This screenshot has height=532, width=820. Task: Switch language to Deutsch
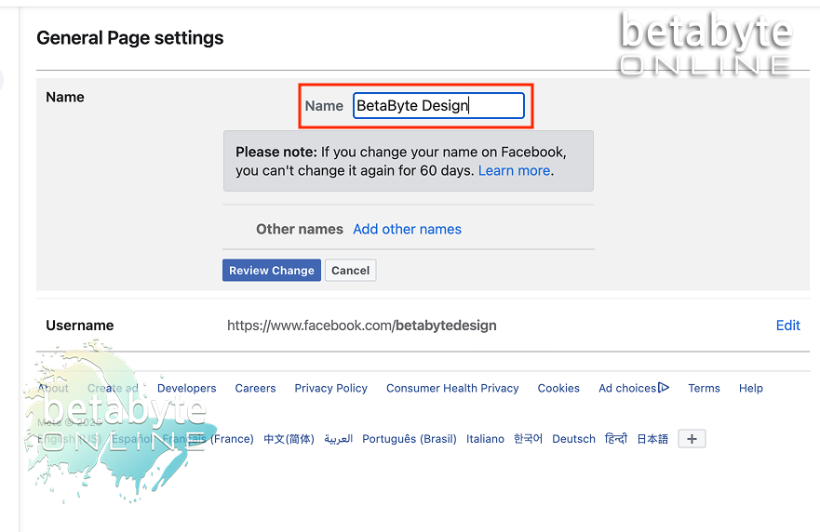pyautogui.click(x=573, y=439)
